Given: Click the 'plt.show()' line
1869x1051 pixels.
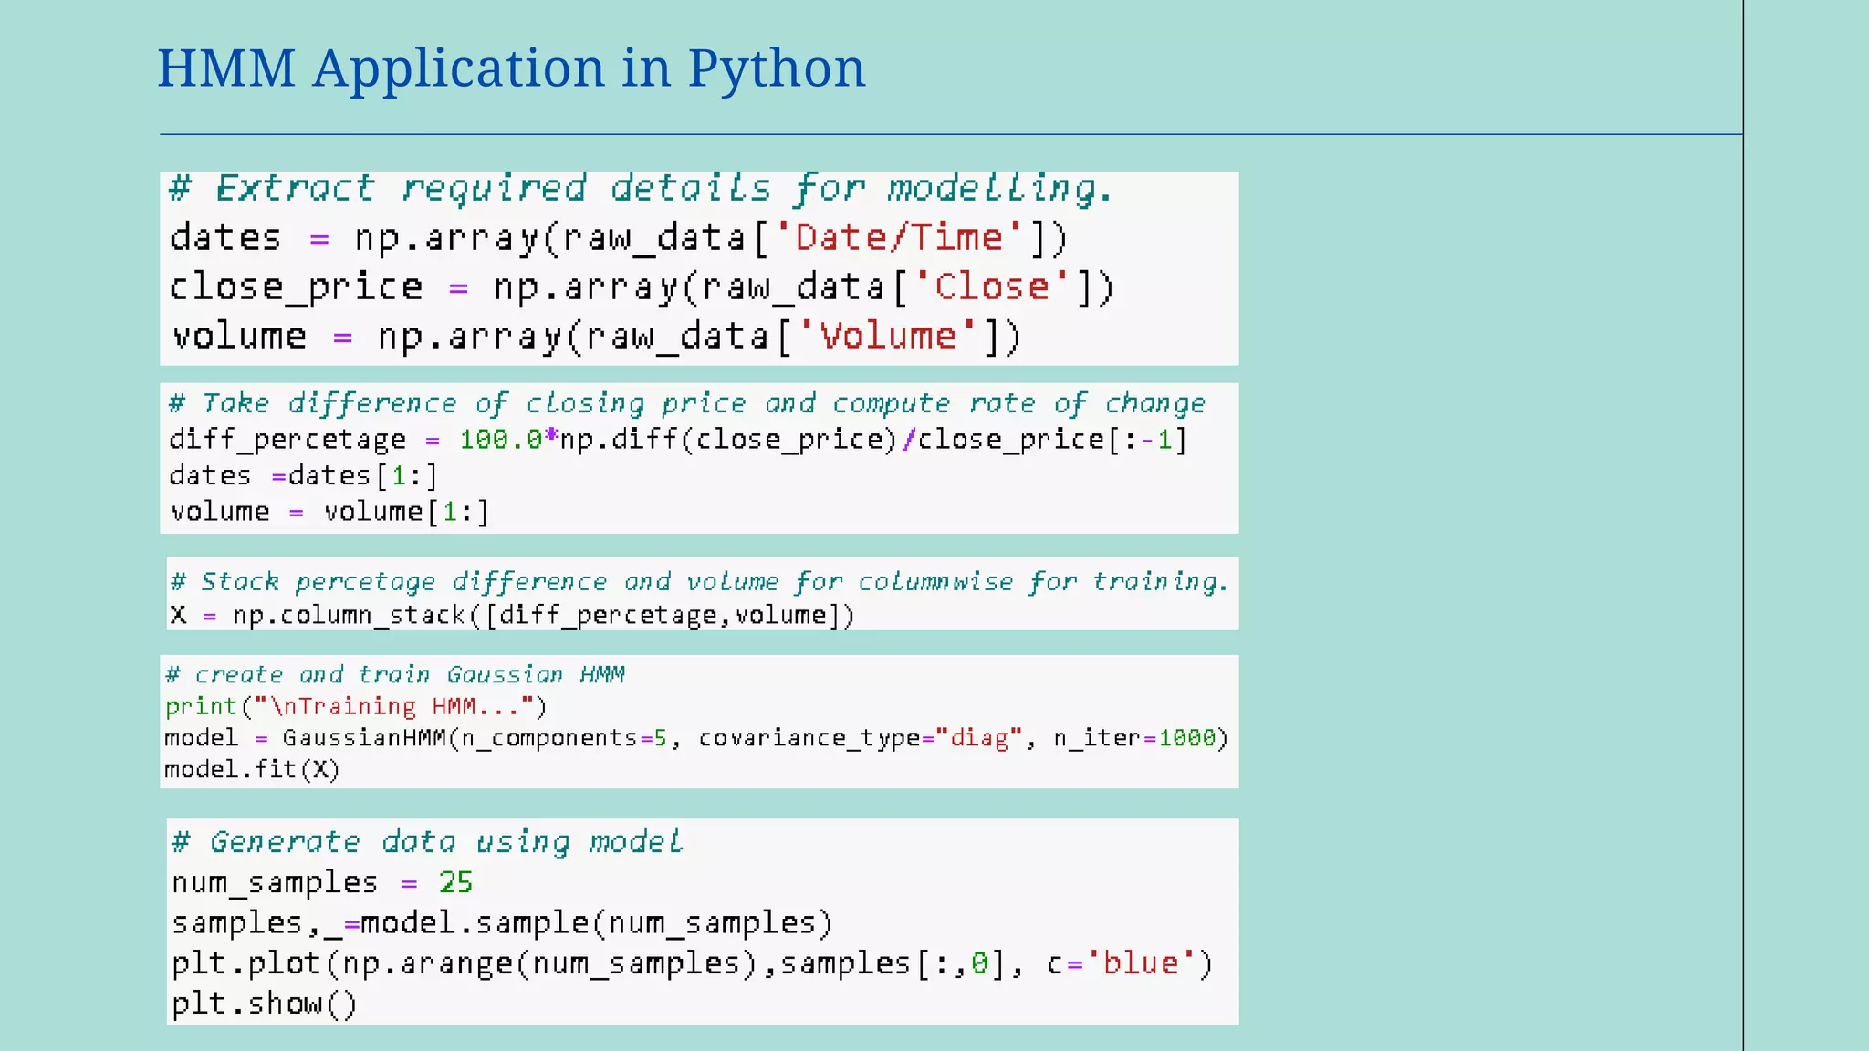Looking at the screenshot, I should [265, 1004].
